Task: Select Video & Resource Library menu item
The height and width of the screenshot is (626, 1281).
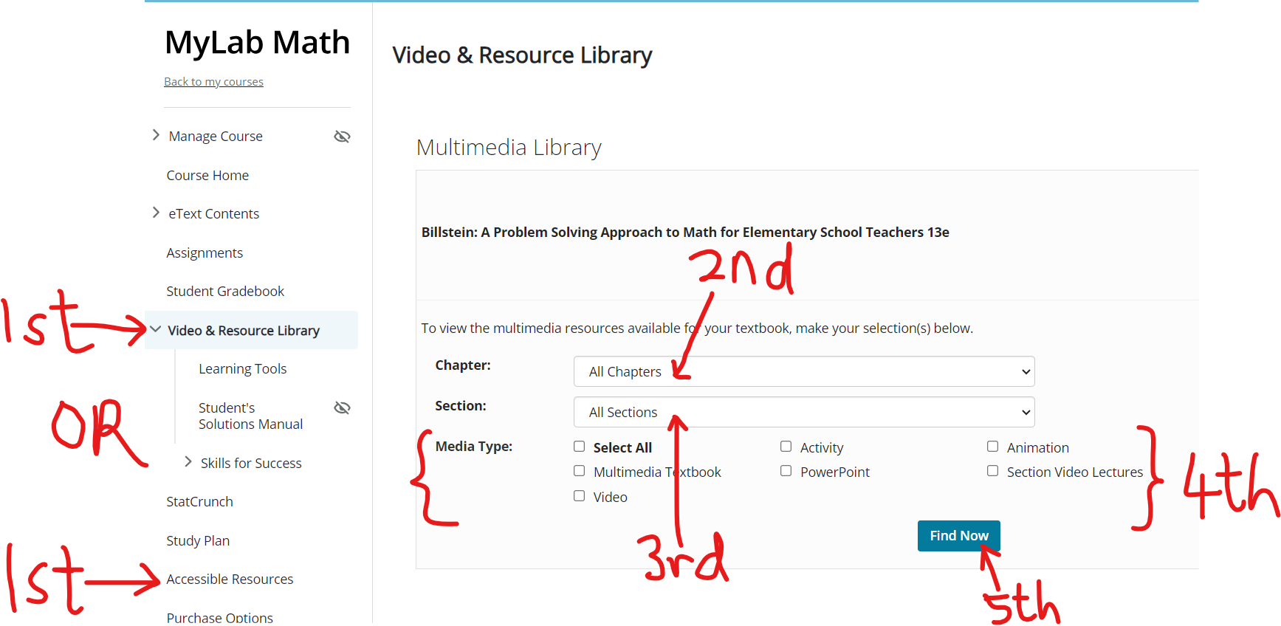Action: 244,331
